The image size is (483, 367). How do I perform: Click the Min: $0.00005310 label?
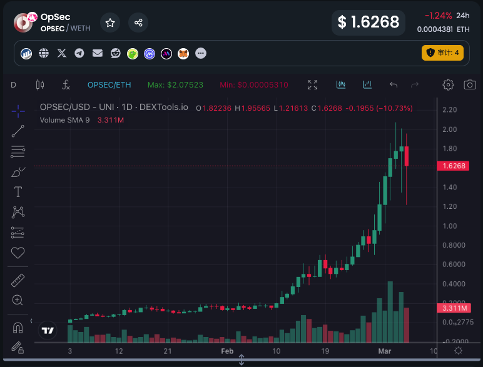(254, 84)
